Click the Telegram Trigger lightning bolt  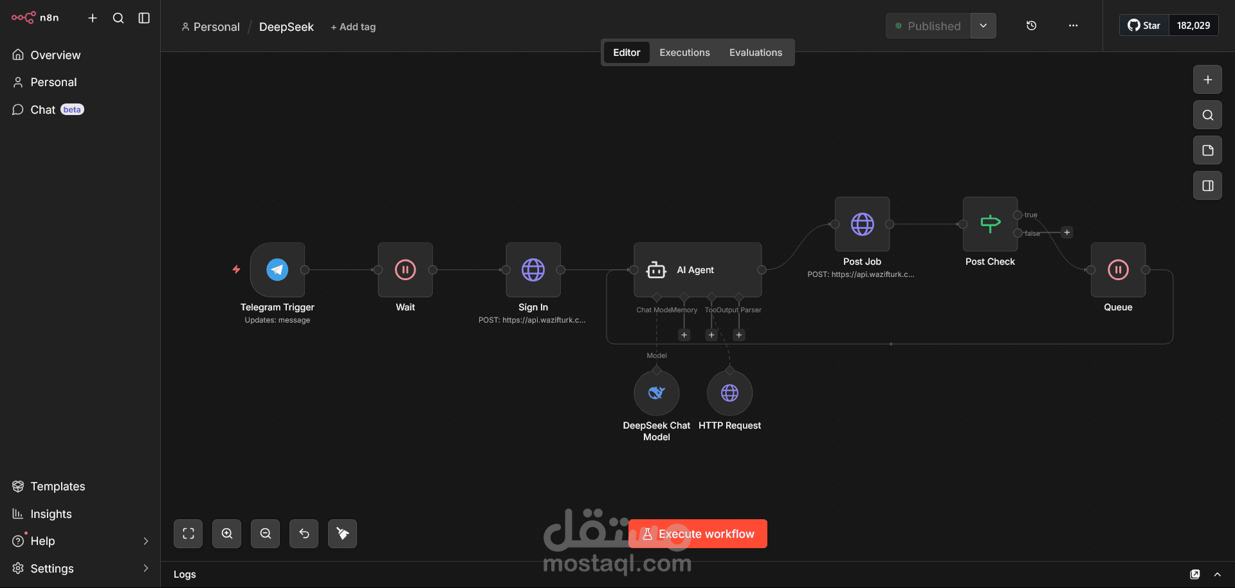pyautogui.click(x=236, y=269)
